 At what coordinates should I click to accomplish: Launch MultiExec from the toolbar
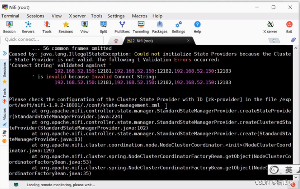(x=122, y=27)
